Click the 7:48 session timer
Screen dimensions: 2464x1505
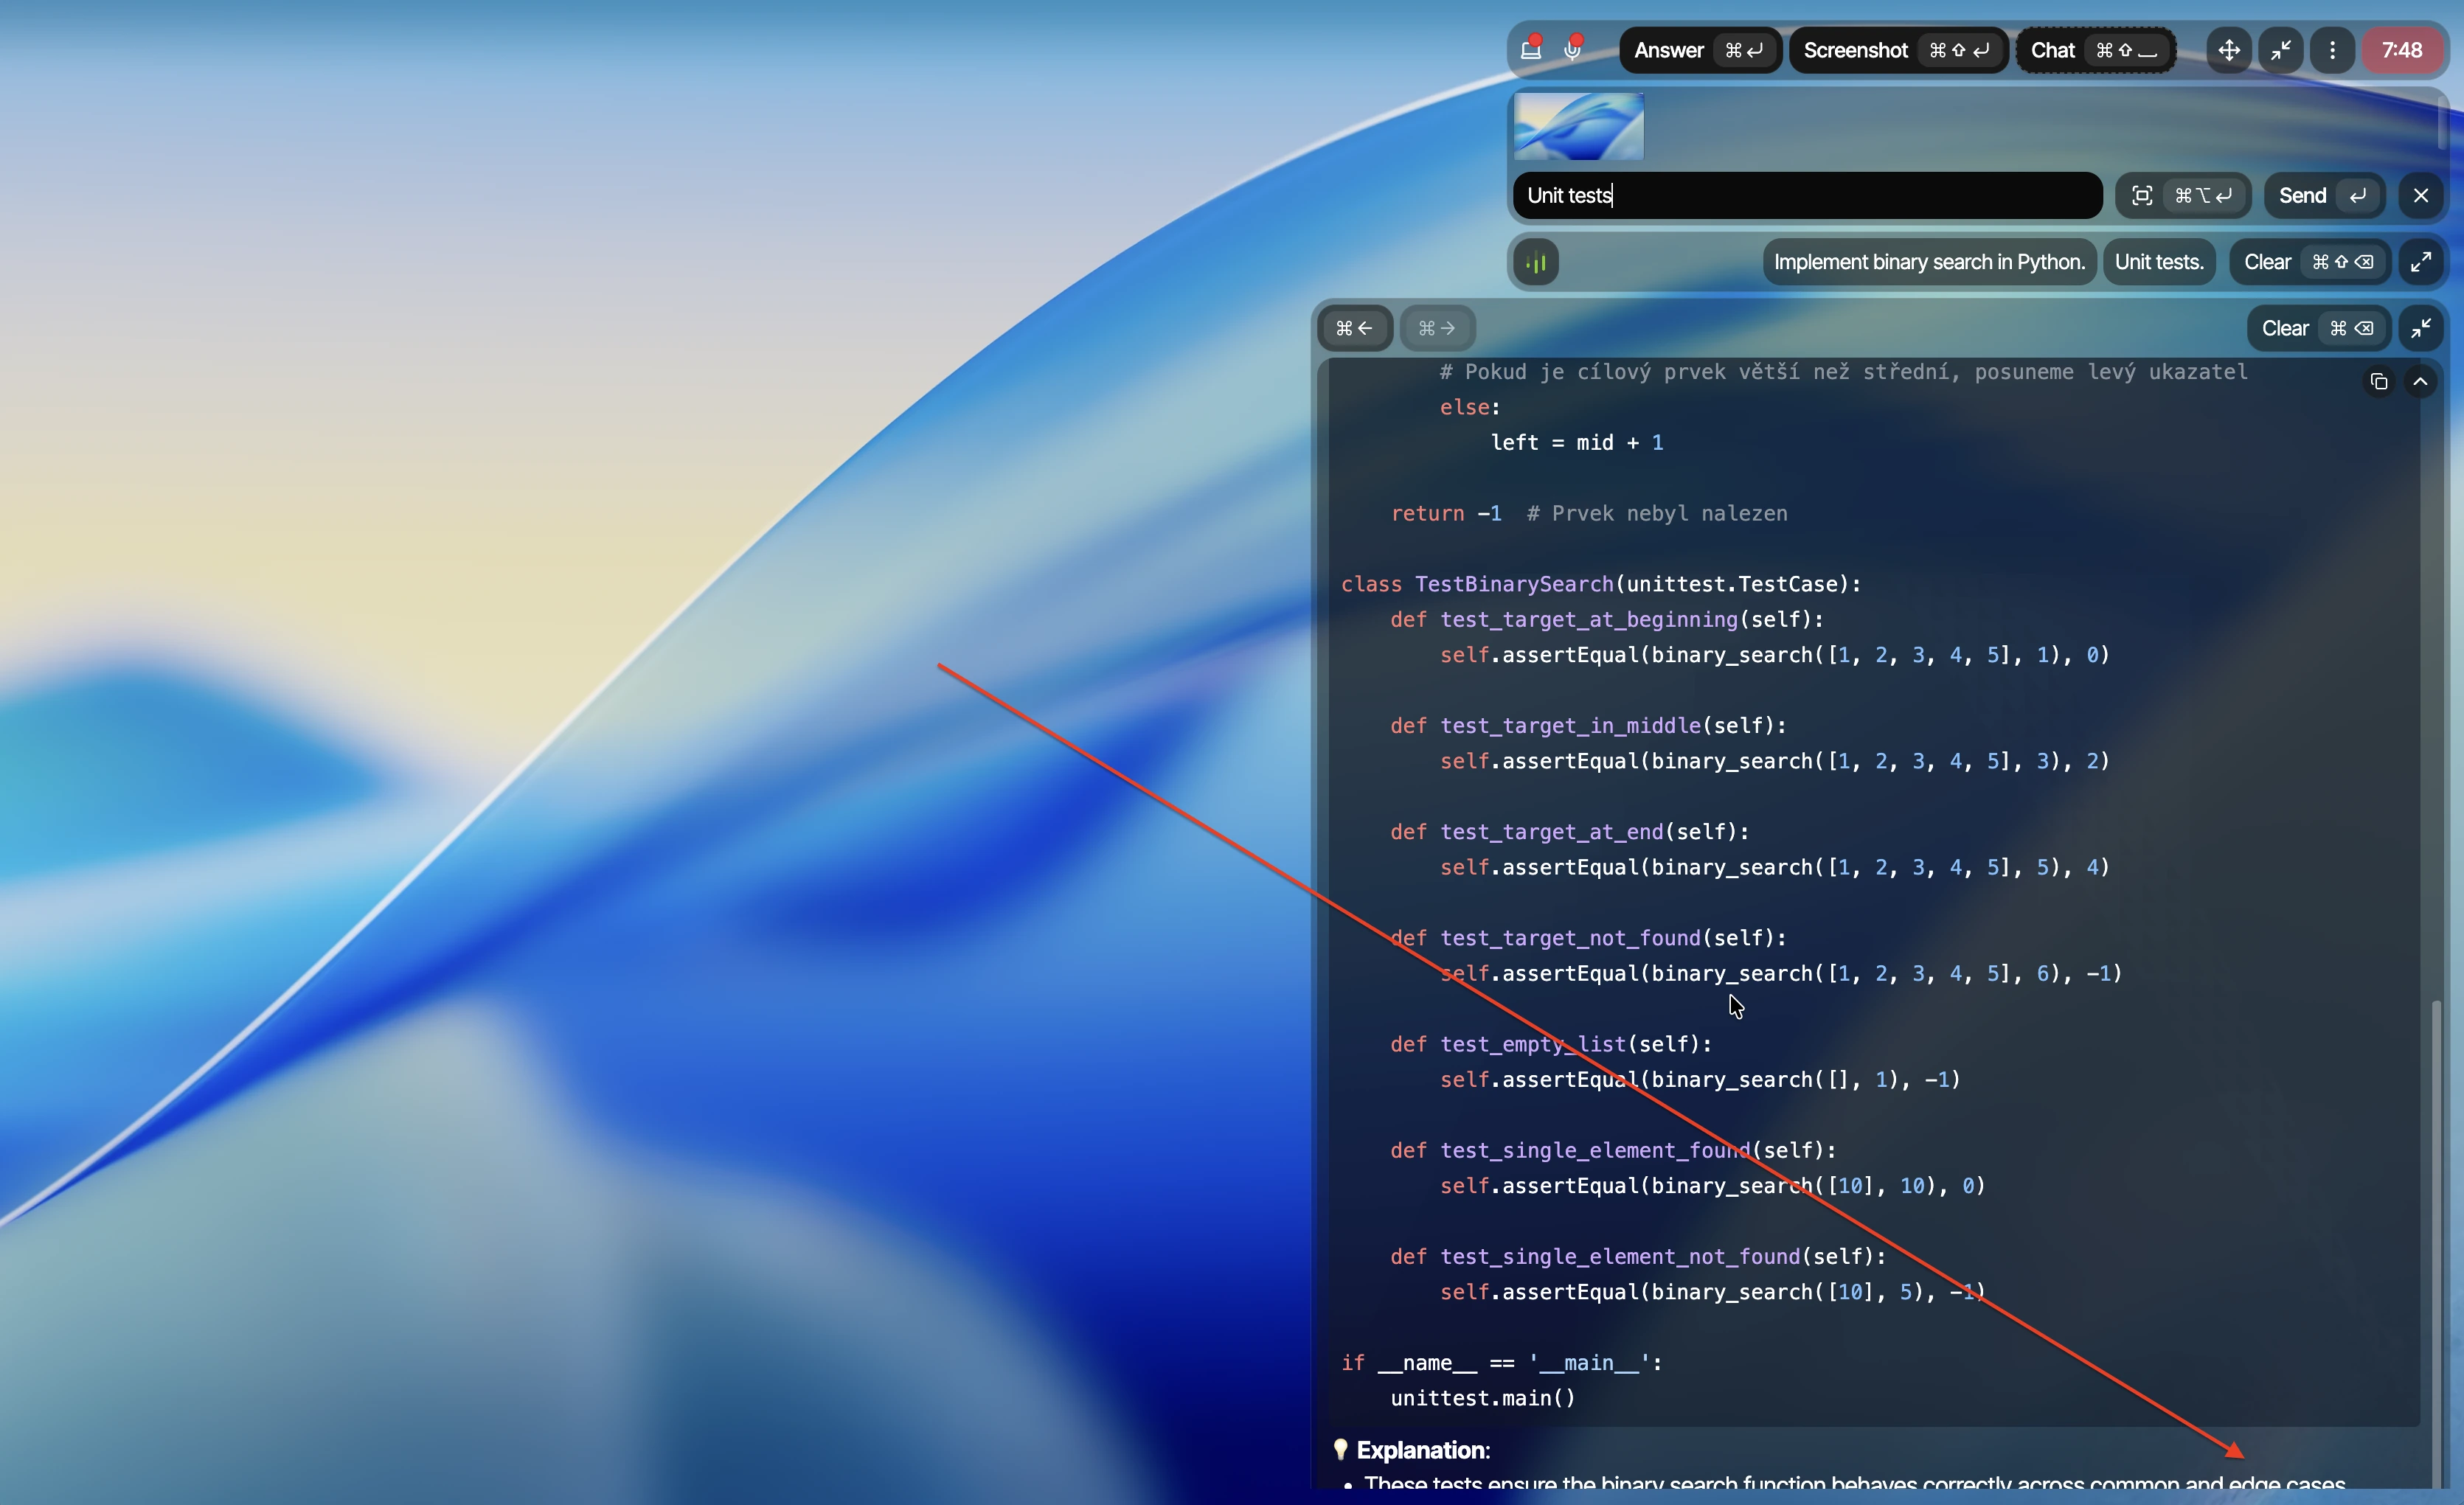click(x=2402, y=50)
